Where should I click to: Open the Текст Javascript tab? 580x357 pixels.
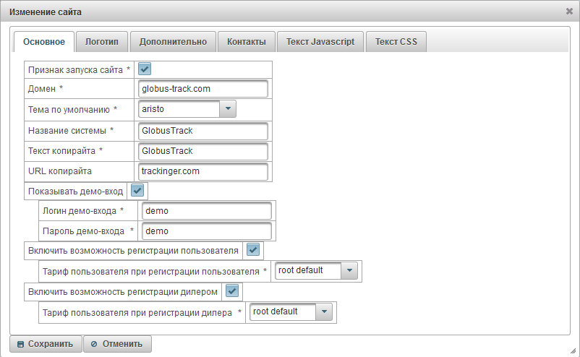click(x=320, y=42)
